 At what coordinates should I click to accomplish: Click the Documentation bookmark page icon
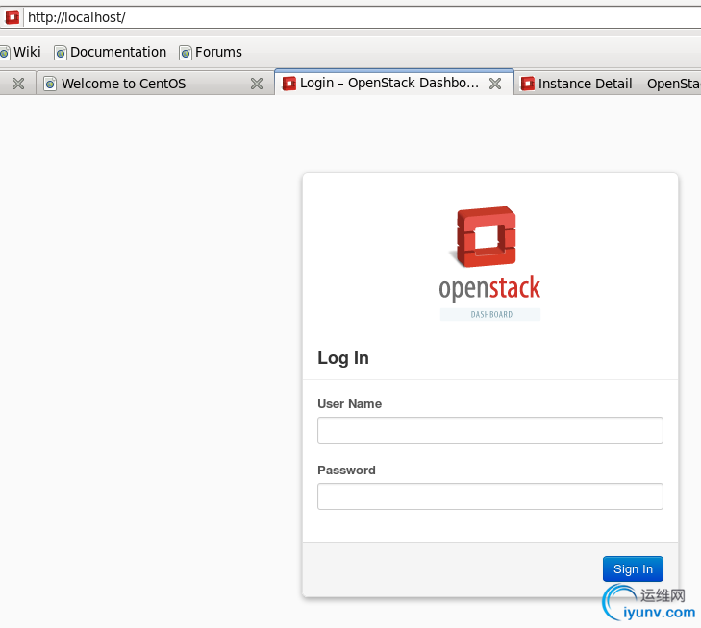coord(61,53)
